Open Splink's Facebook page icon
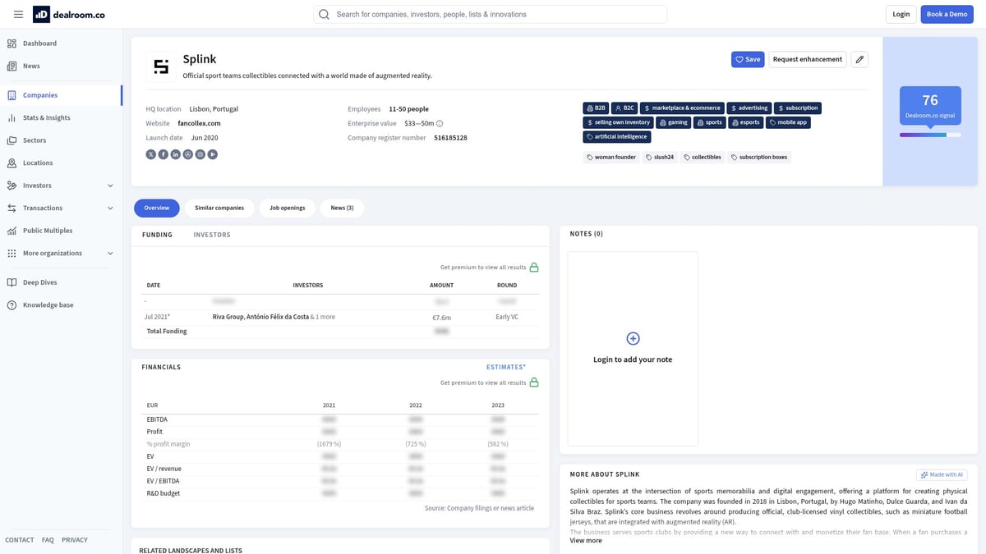Viewport: 986px width, 554px height. coord(163,154)
